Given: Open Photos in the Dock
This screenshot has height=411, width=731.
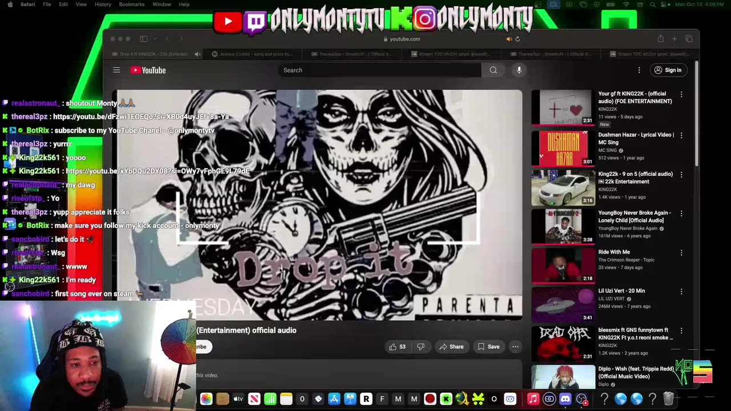Looking at the screenshot, I should click(206, 399).
